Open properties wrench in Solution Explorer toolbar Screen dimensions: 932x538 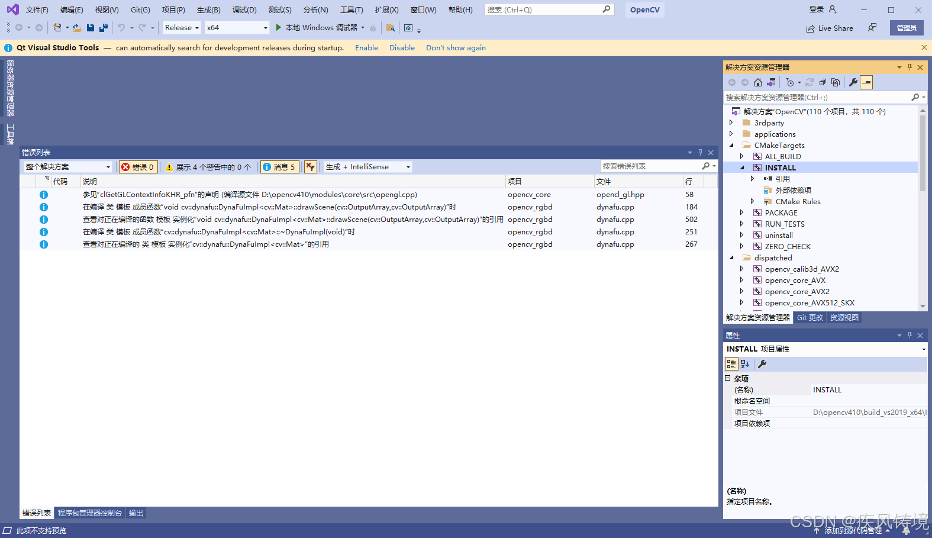tap(853, 82)
